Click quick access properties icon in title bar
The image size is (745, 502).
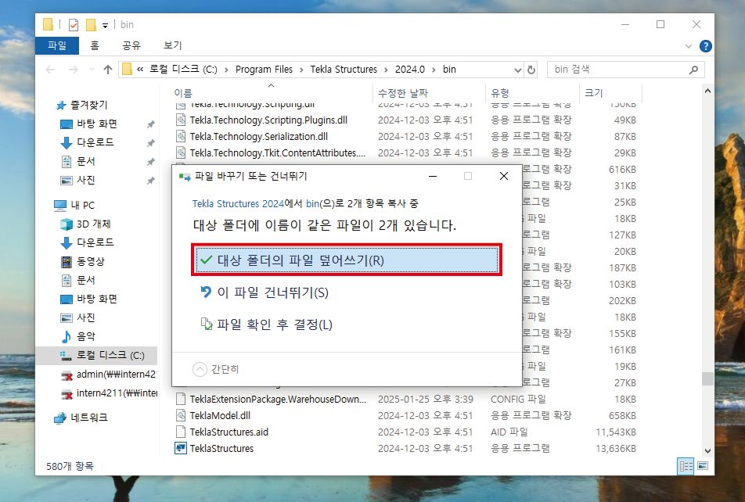[74, 25]
